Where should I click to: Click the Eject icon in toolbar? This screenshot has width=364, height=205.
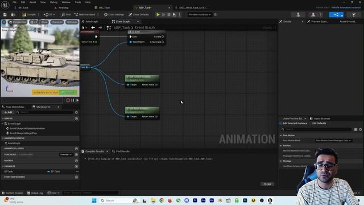point(174,15)
